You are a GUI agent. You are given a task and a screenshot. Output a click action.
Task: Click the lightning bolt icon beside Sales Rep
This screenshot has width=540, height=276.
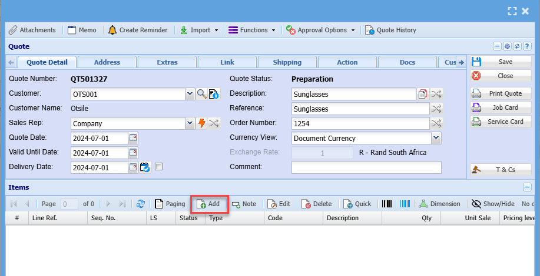click(x=201, y=123)
